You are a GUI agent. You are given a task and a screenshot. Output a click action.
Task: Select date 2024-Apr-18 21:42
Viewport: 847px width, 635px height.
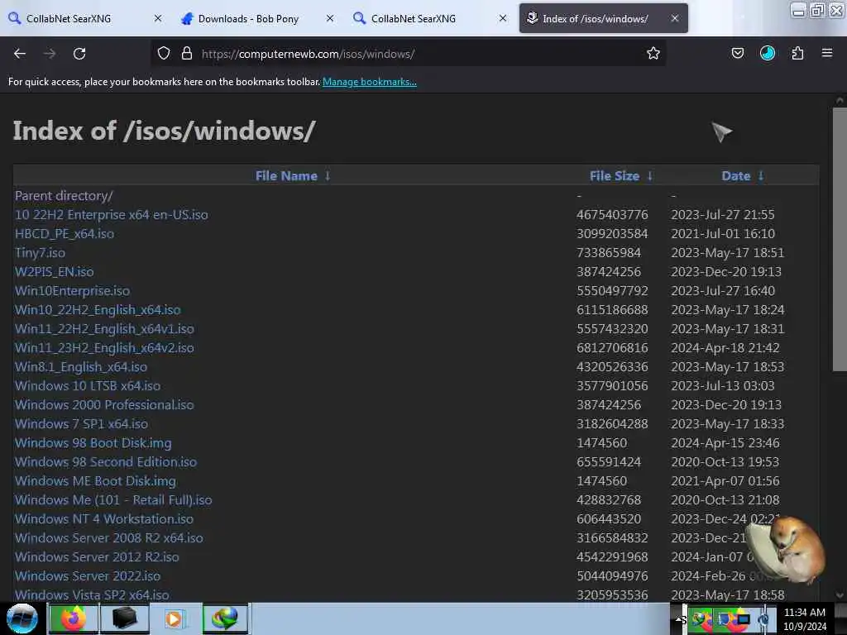click(725, 348)
